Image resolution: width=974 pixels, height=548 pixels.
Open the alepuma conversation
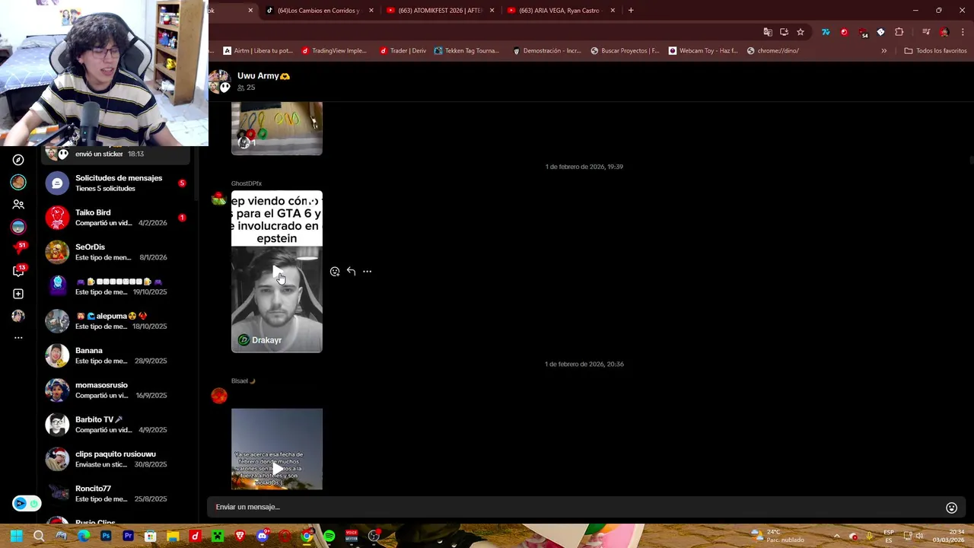[x=116, y=321]
